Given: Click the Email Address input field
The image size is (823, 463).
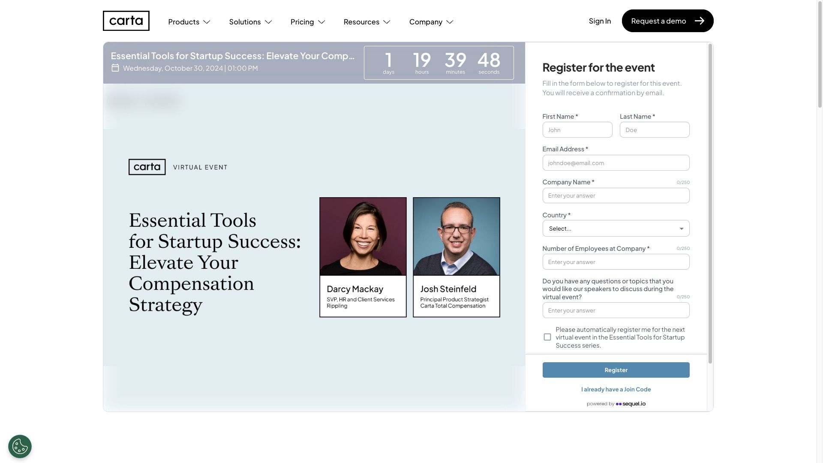Looking at the screenshot, I should pyautogui.click(x=616, y=163).
